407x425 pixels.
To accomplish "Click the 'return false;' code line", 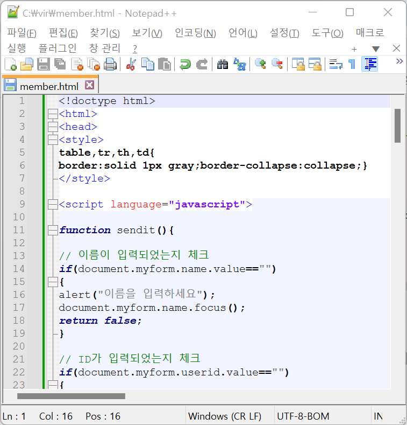I will tap(100, 321).
